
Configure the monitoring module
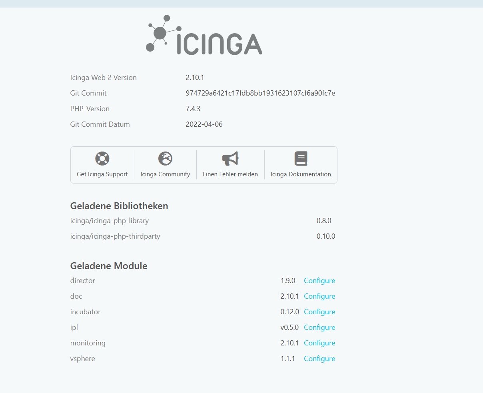(x=319, y=343)
